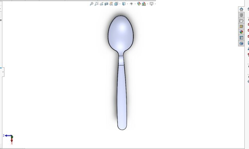Expand the View Settings dropdown arrow
This screenshot has width=249, height=149.
(x=155, y=4)
